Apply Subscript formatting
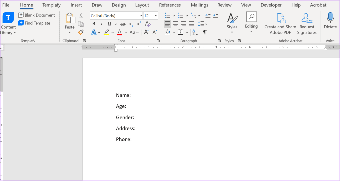This screenshot has height=181, width=340. [131, 24]
